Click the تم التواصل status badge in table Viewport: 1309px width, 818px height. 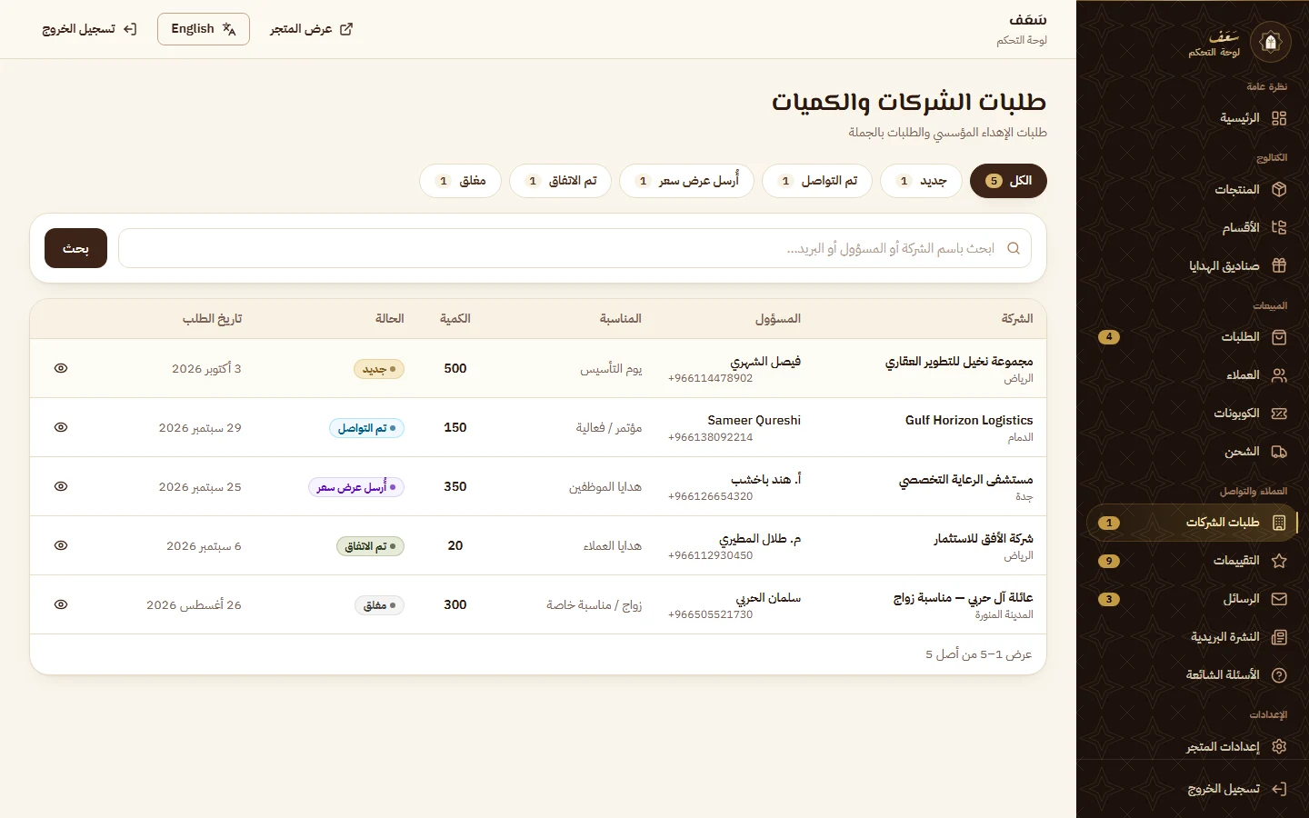point(366,428)
